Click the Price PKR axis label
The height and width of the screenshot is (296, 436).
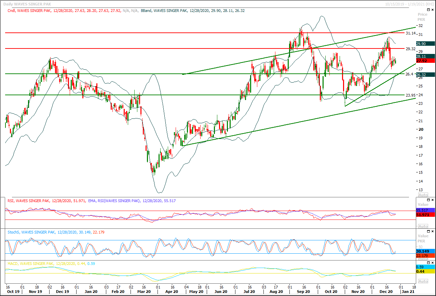(x=423, y=17)
